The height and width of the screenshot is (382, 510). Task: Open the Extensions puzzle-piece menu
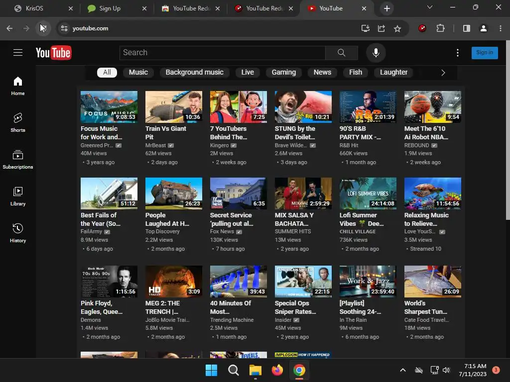point(440,28)
